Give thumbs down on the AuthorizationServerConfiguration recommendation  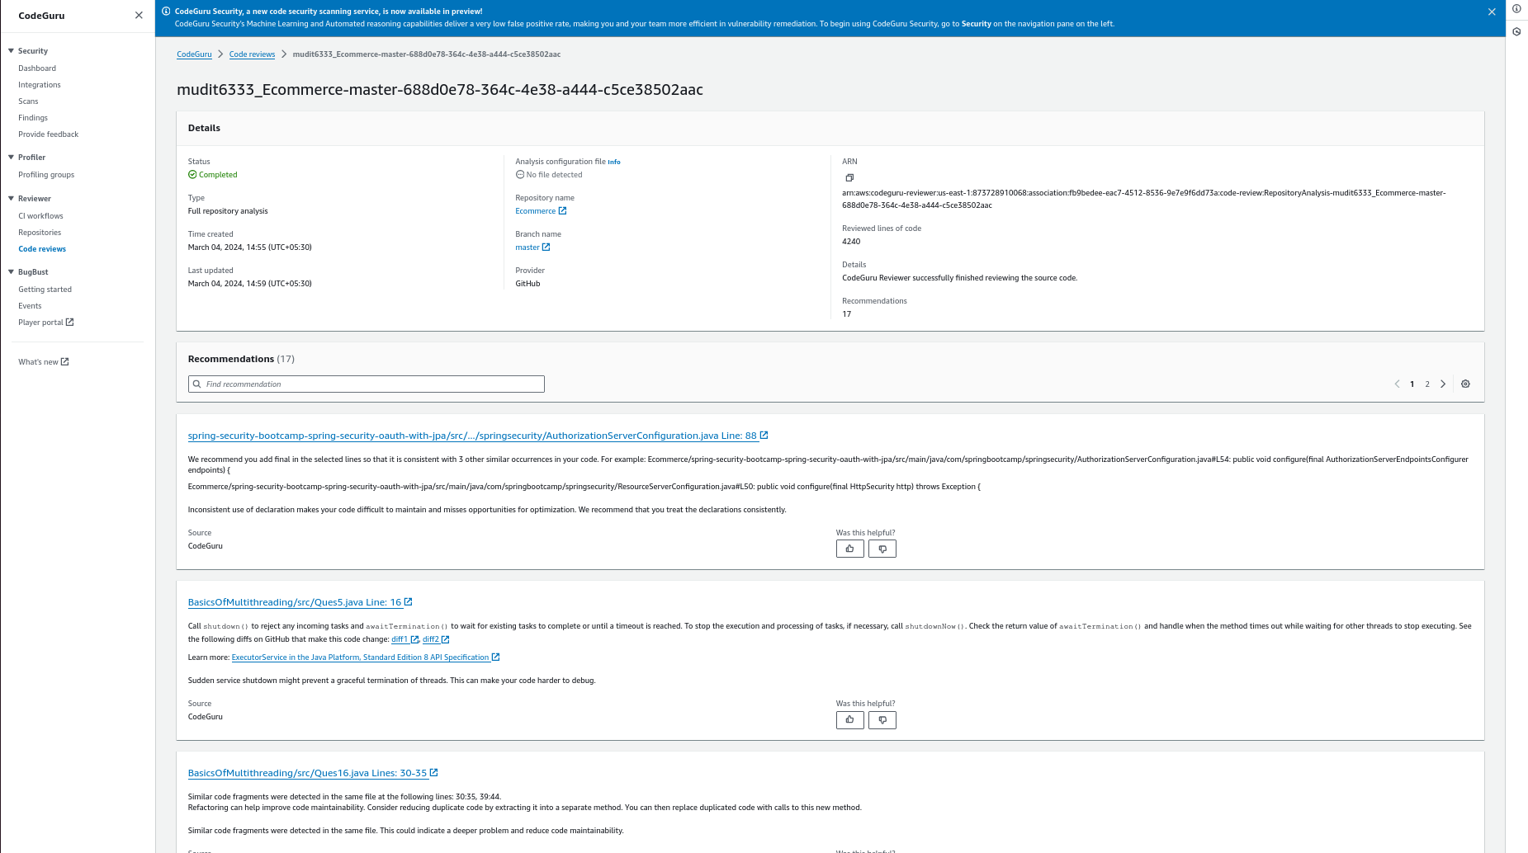coord(882,548)
